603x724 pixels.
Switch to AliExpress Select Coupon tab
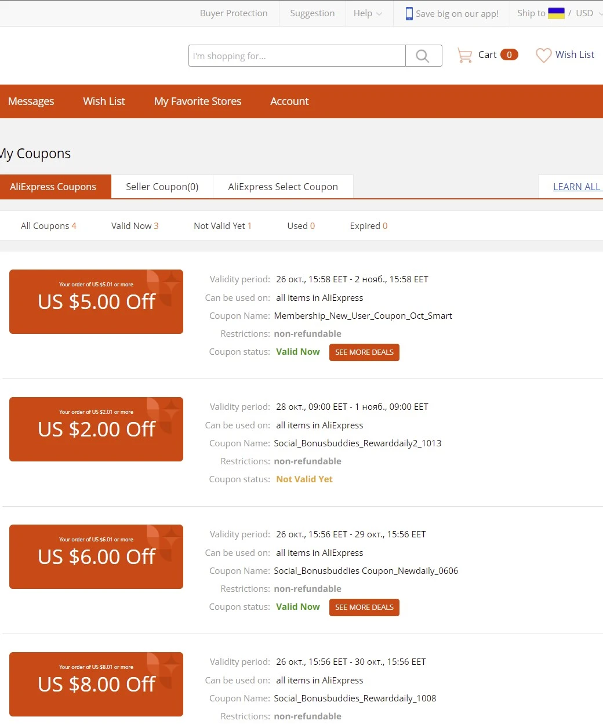[x=283, y=187]
